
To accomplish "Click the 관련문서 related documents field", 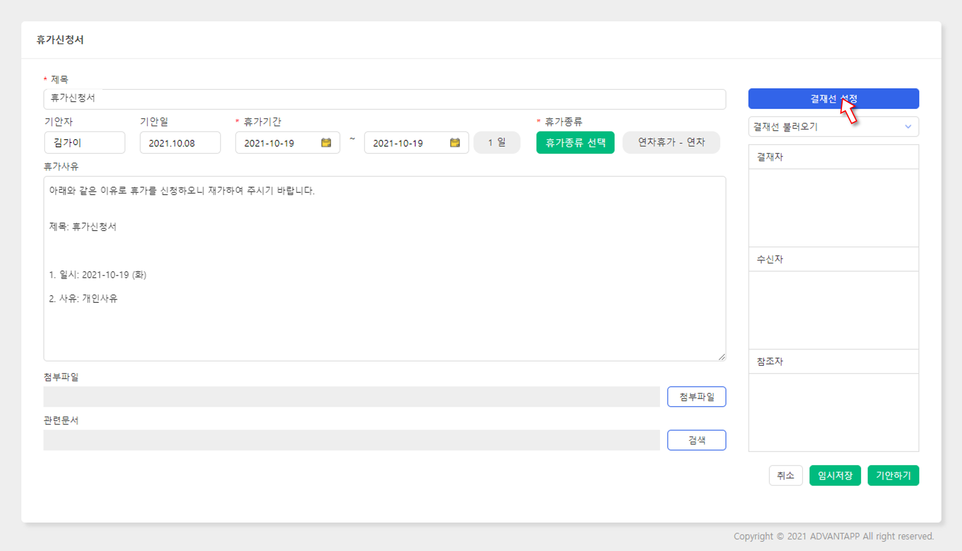I will click(352, 440).
